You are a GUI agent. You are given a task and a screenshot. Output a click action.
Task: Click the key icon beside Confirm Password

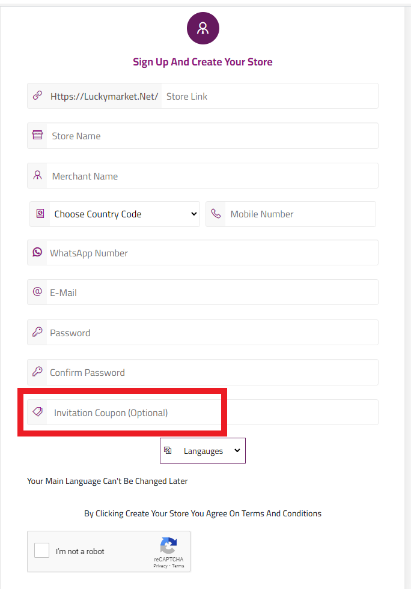[37, 372]
